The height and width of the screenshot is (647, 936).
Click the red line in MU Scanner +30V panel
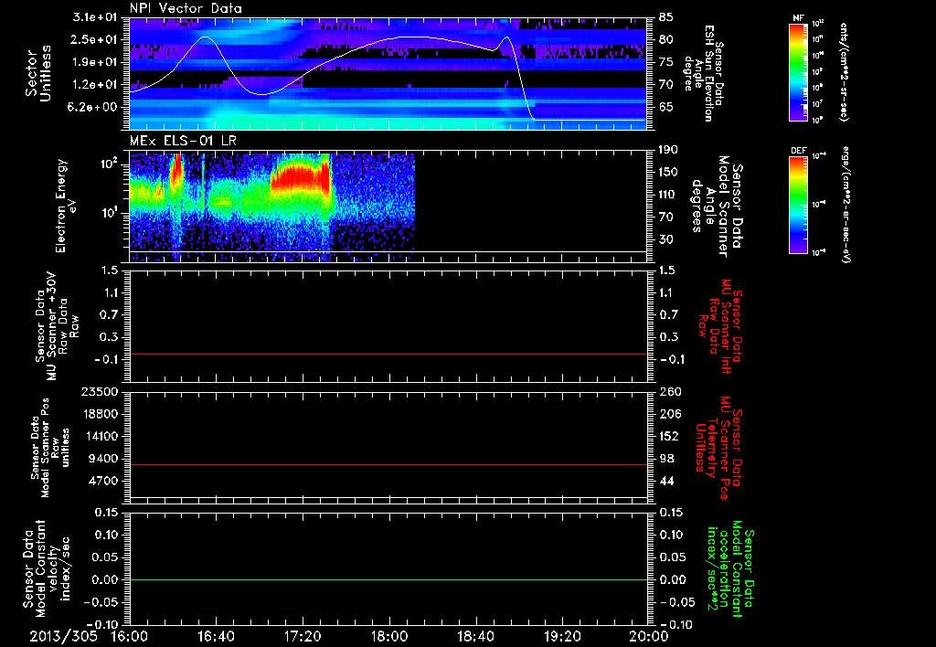tap(388, 354)
